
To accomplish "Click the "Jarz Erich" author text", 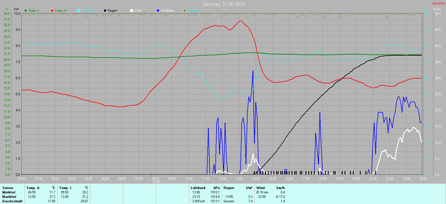I will 438,3.
